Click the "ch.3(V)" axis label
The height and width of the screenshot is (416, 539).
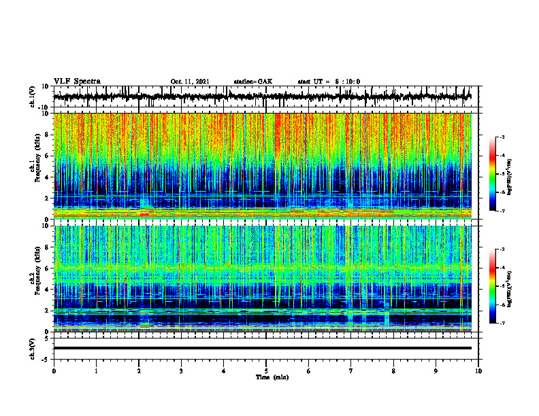pyautogui.click(x=32, y=349)
